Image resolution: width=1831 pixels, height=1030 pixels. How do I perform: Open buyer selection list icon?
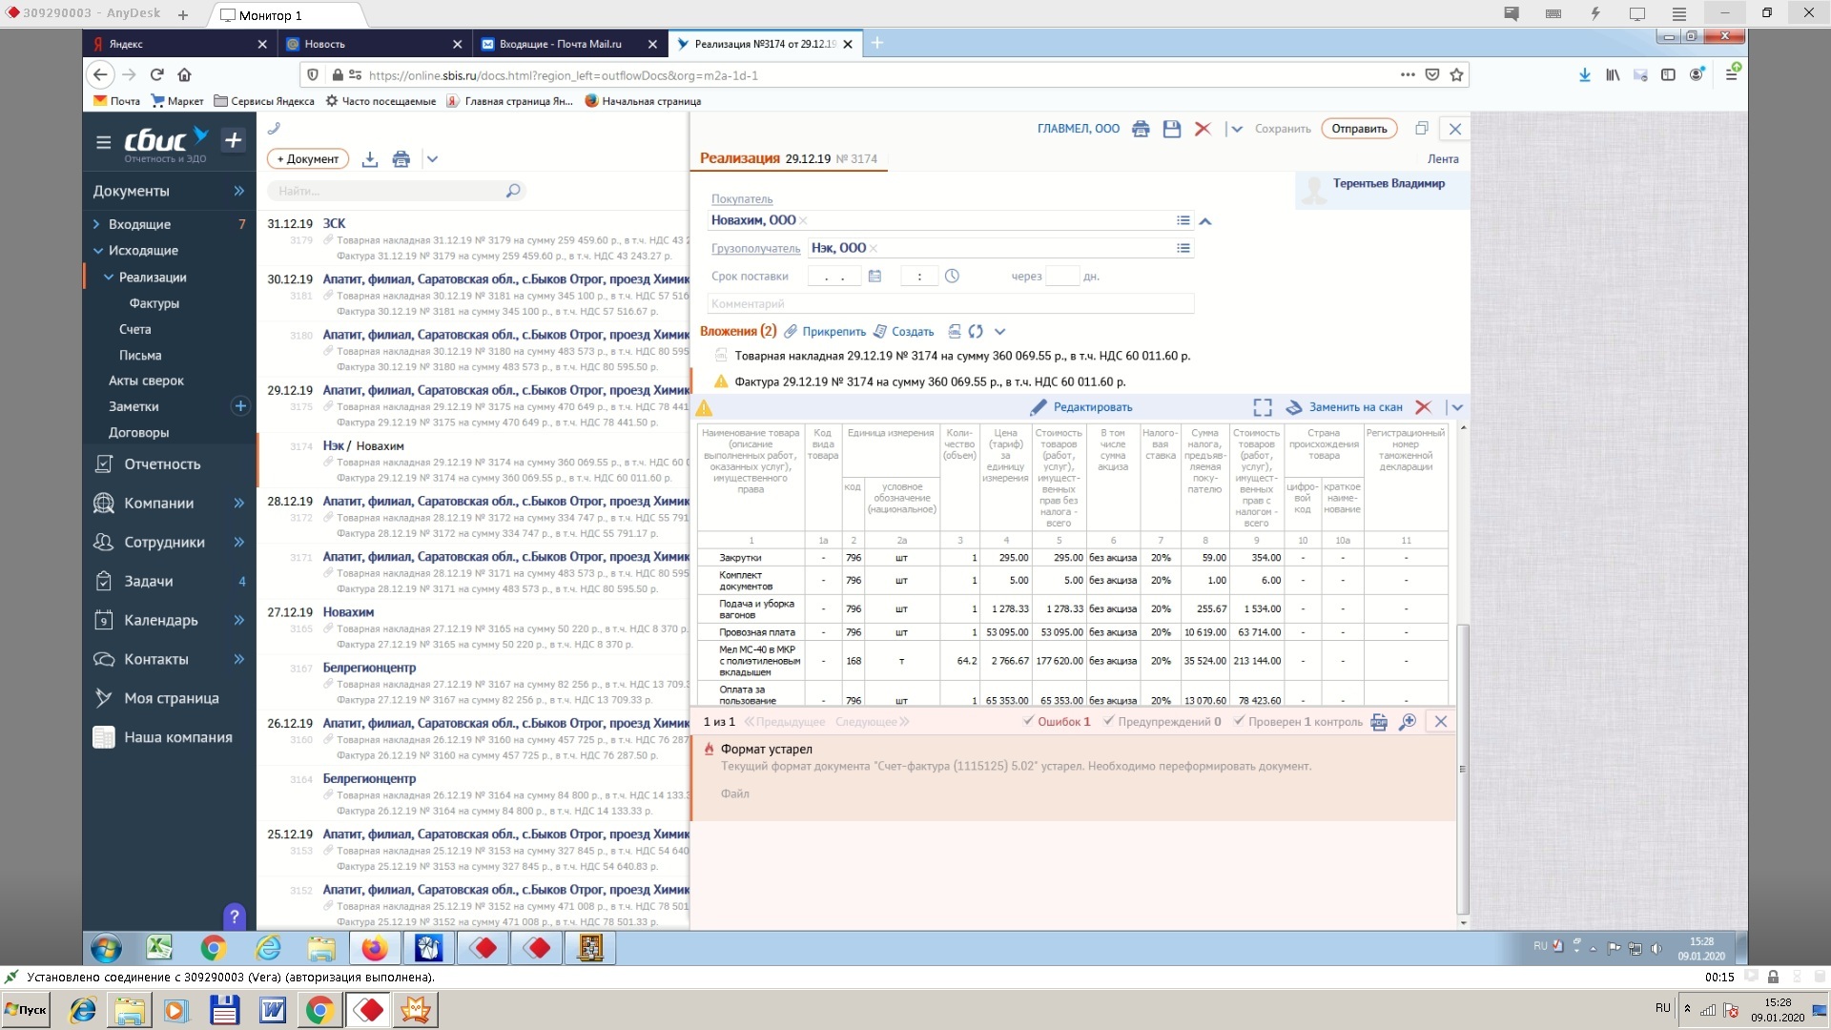point(1183,220)
